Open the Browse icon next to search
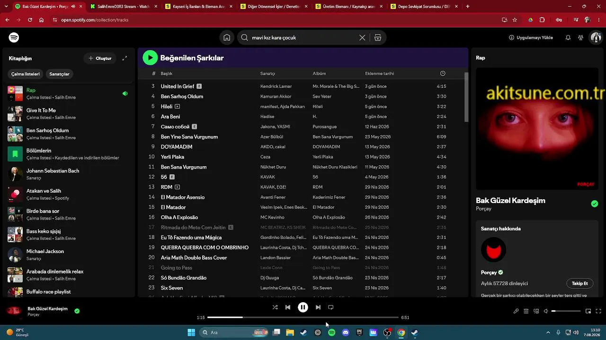Viewport: 606px width, 340px height. click(x=378, y=38)
